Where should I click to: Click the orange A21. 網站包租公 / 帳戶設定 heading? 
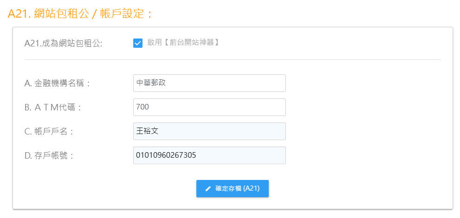tap(80, 13)
